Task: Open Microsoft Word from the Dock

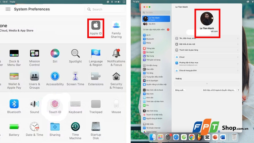Action: click(x=223, y=137)
